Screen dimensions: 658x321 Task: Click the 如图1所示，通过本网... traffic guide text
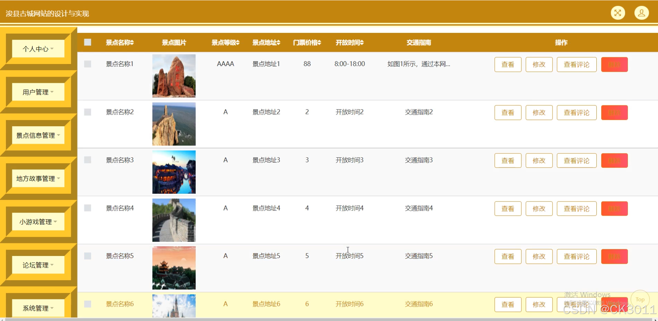pos(418,64)
